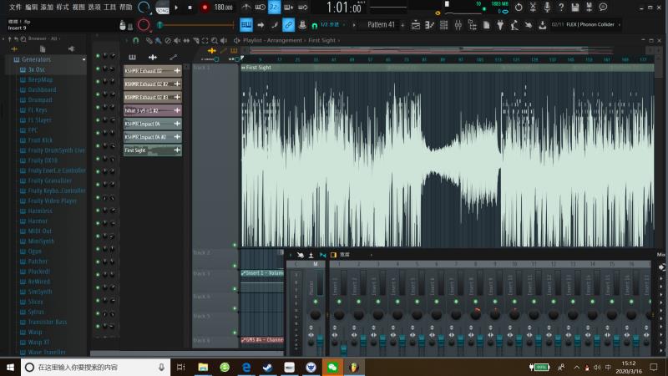668x376 pixels.
Task: Select the delete tool in playlist toolbar
Action: point(168,41)
